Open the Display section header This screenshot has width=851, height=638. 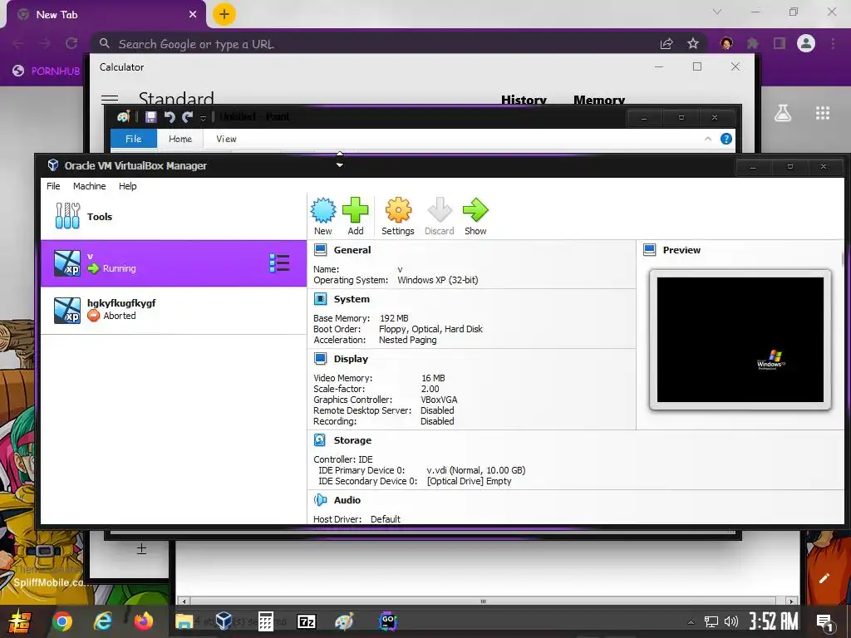[x=351, y=359]
